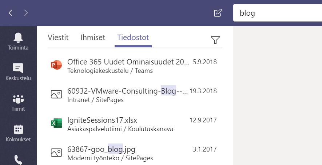Open the 63867-goo_blog.jpg result
This screenshot has width=322, height=165.
click(x=102, y=149)
